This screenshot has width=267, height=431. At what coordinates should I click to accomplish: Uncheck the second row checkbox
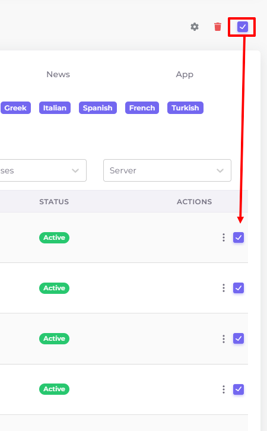click(x=239, y=288)
